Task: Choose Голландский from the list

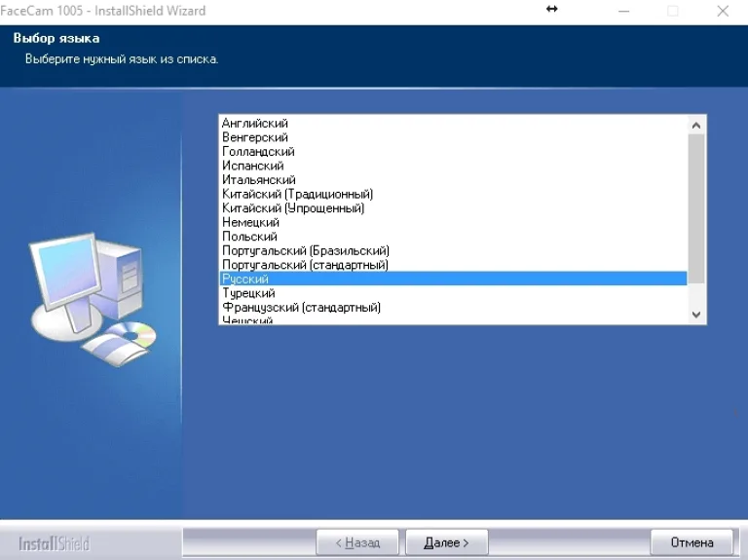Action: click(x=453, y=152)
